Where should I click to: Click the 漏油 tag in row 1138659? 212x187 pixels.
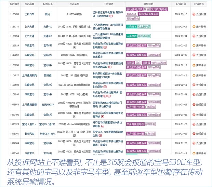[146, 9]
